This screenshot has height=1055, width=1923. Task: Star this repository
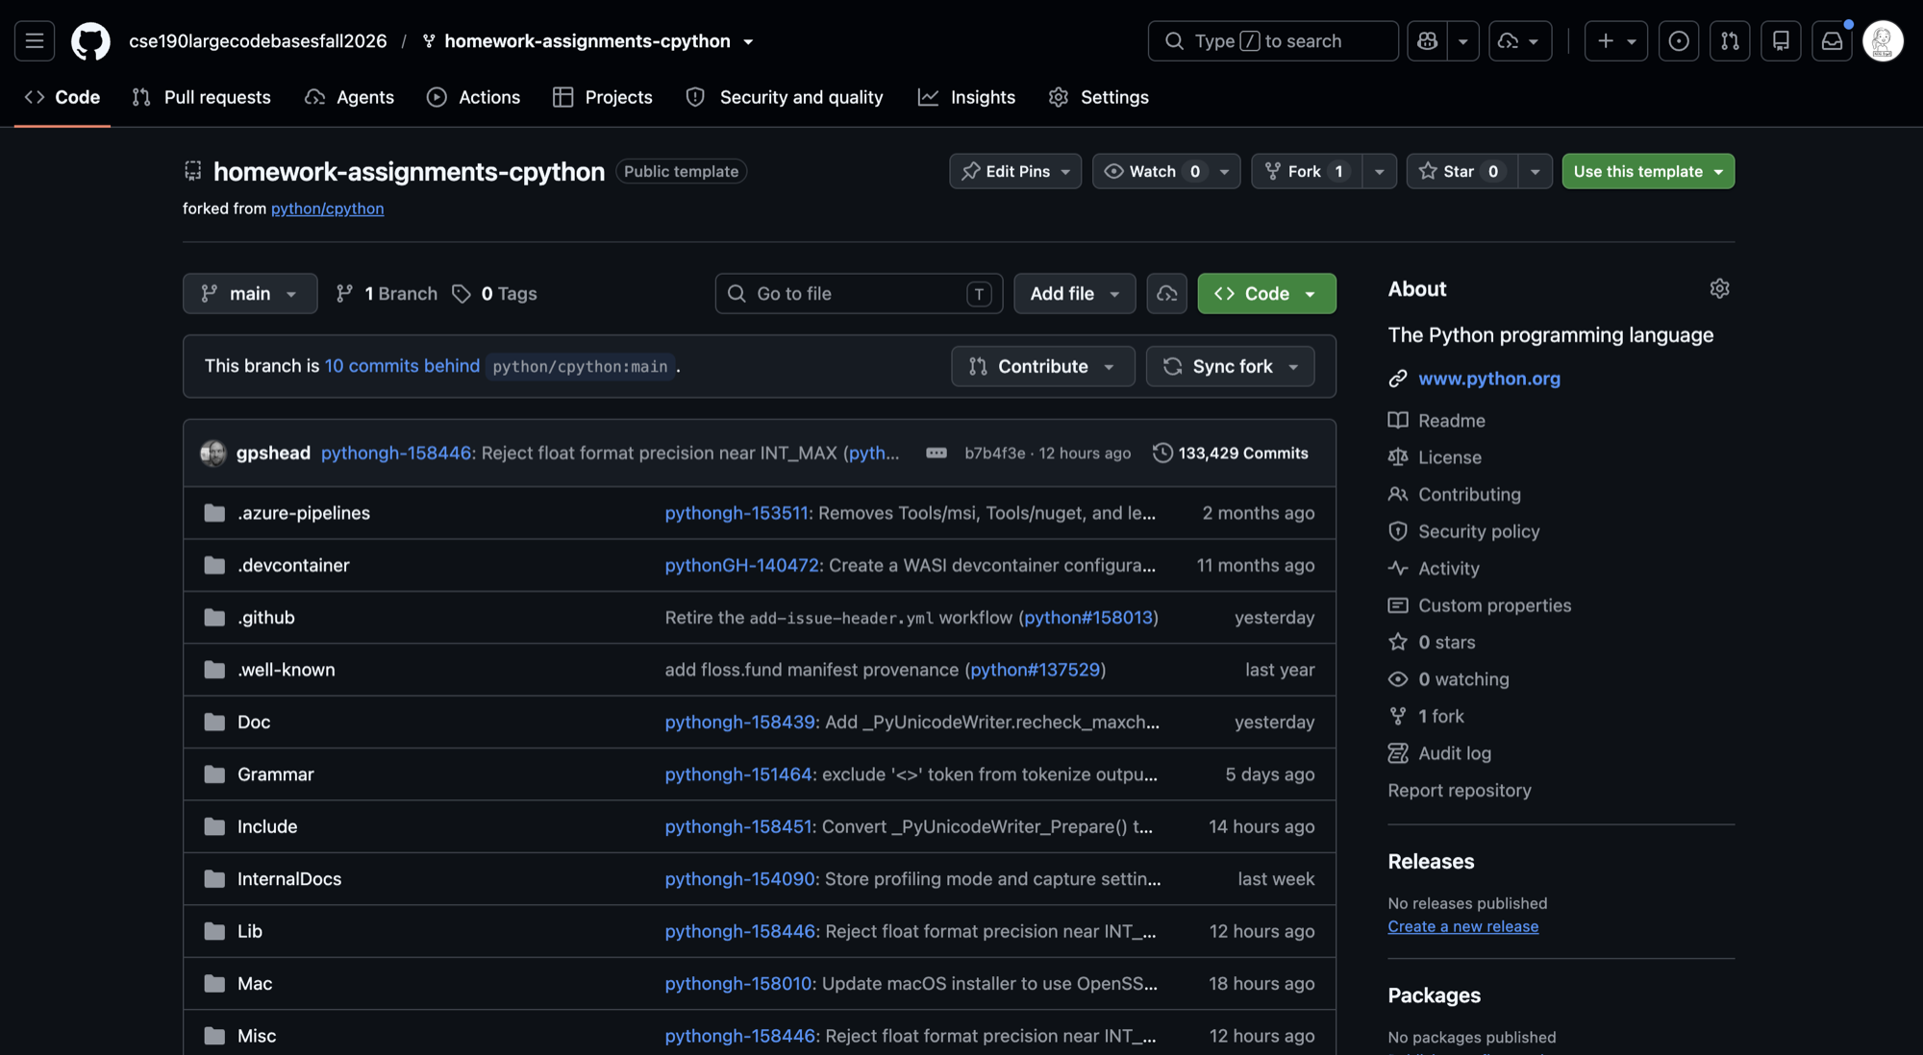[1461, 171]
